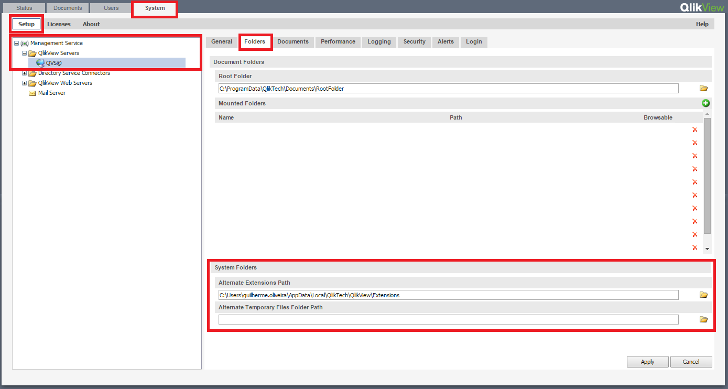Open the Performance settings tab

click(338, 42)
